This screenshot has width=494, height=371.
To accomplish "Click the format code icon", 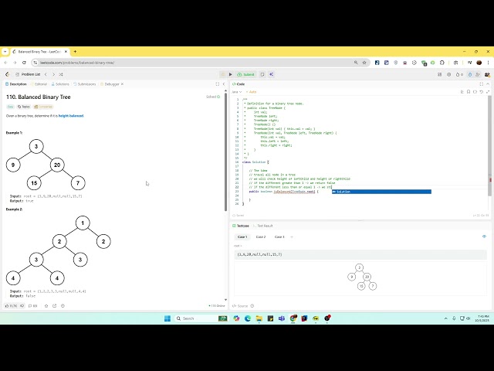I will (462, 92).
